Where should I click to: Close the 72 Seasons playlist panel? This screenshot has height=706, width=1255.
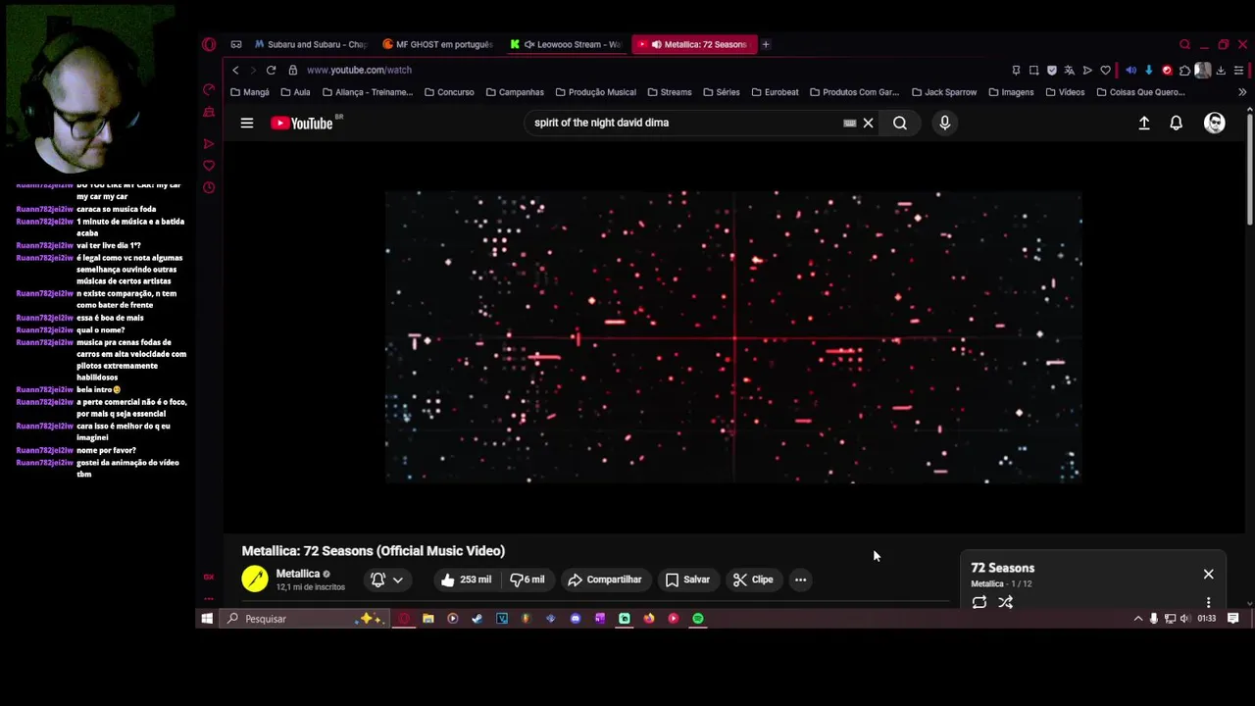click(1208, 575)
